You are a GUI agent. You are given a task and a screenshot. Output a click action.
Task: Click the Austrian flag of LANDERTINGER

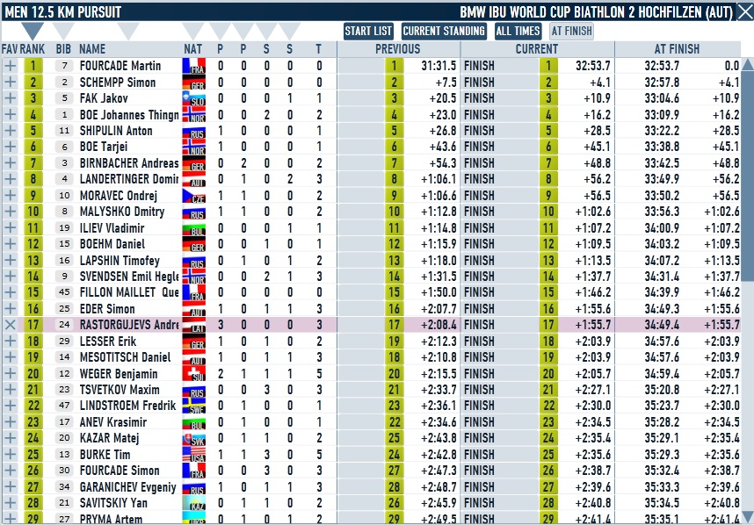tap(194, 179)
